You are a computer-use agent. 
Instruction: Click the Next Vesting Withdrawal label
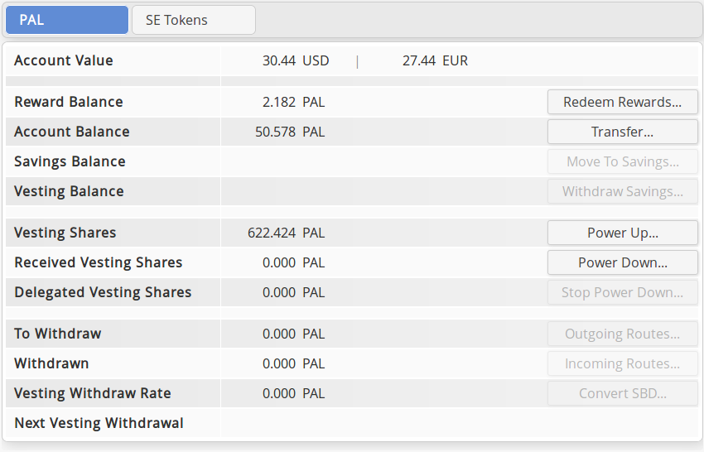pos(99,423)
